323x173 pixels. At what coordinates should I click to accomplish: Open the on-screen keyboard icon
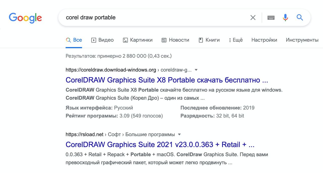point(271,17)
